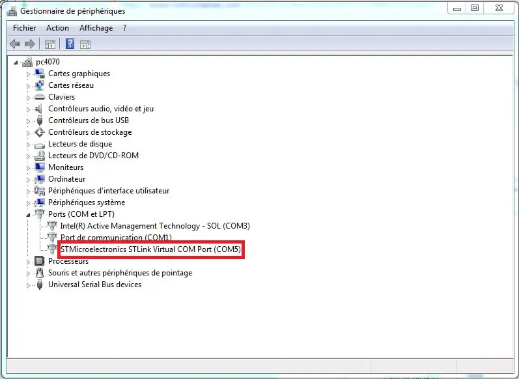Open the ? help menu
The height and width of the screenshot is (379, 519).
[x=124, y=28]
